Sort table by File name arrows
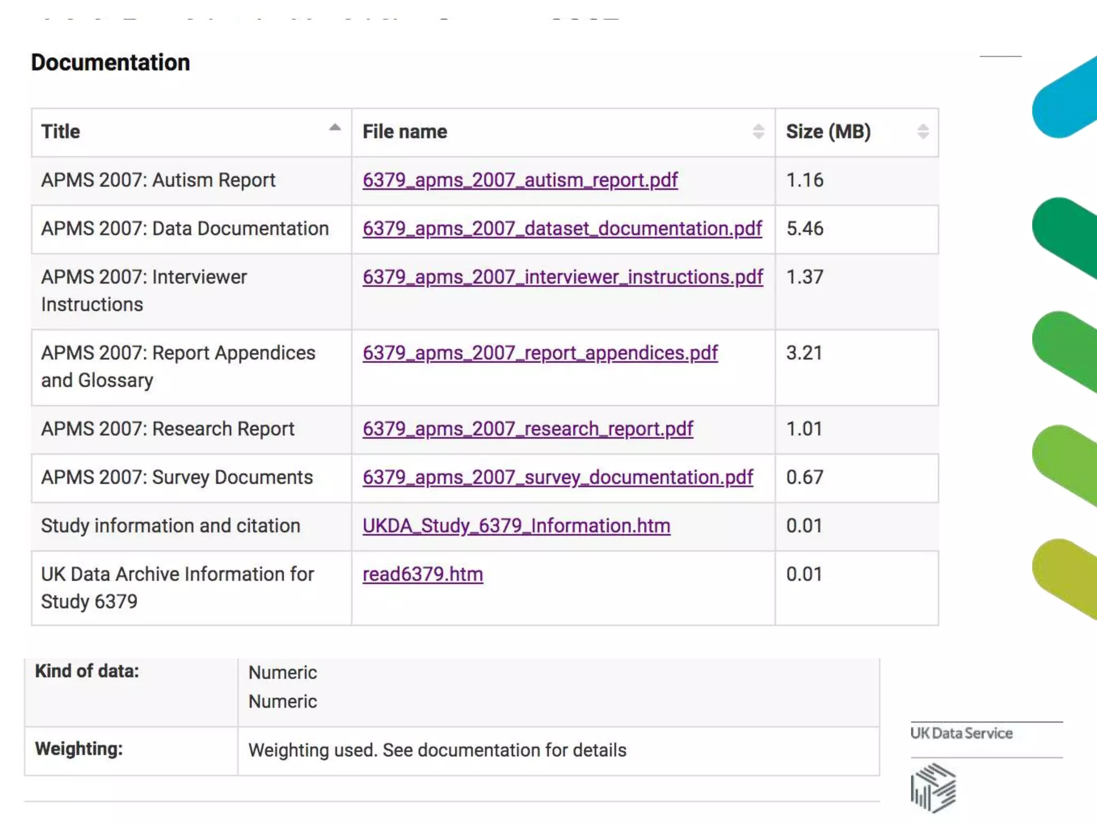 (758, 132)
